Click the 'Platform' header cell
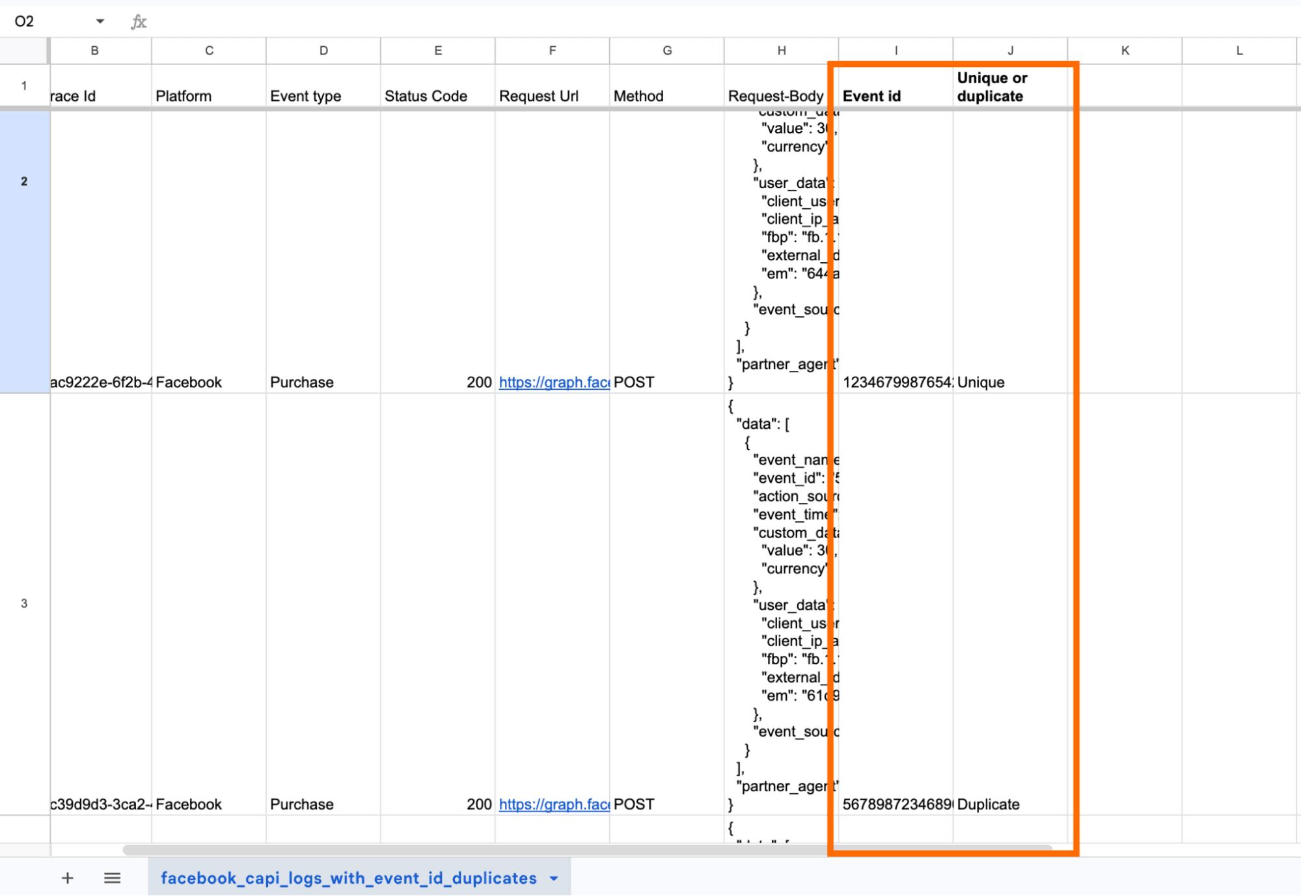Image resolution: width=1301 pixels, height=896 pixels. pyautogui.click(x=209, y=85)
